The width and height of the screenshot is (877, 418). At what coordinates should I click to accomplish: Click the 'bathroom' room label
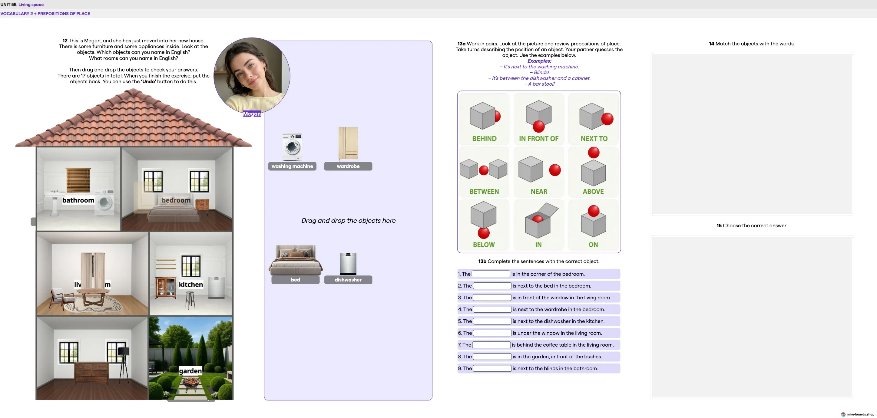click(x=78, y=200)
